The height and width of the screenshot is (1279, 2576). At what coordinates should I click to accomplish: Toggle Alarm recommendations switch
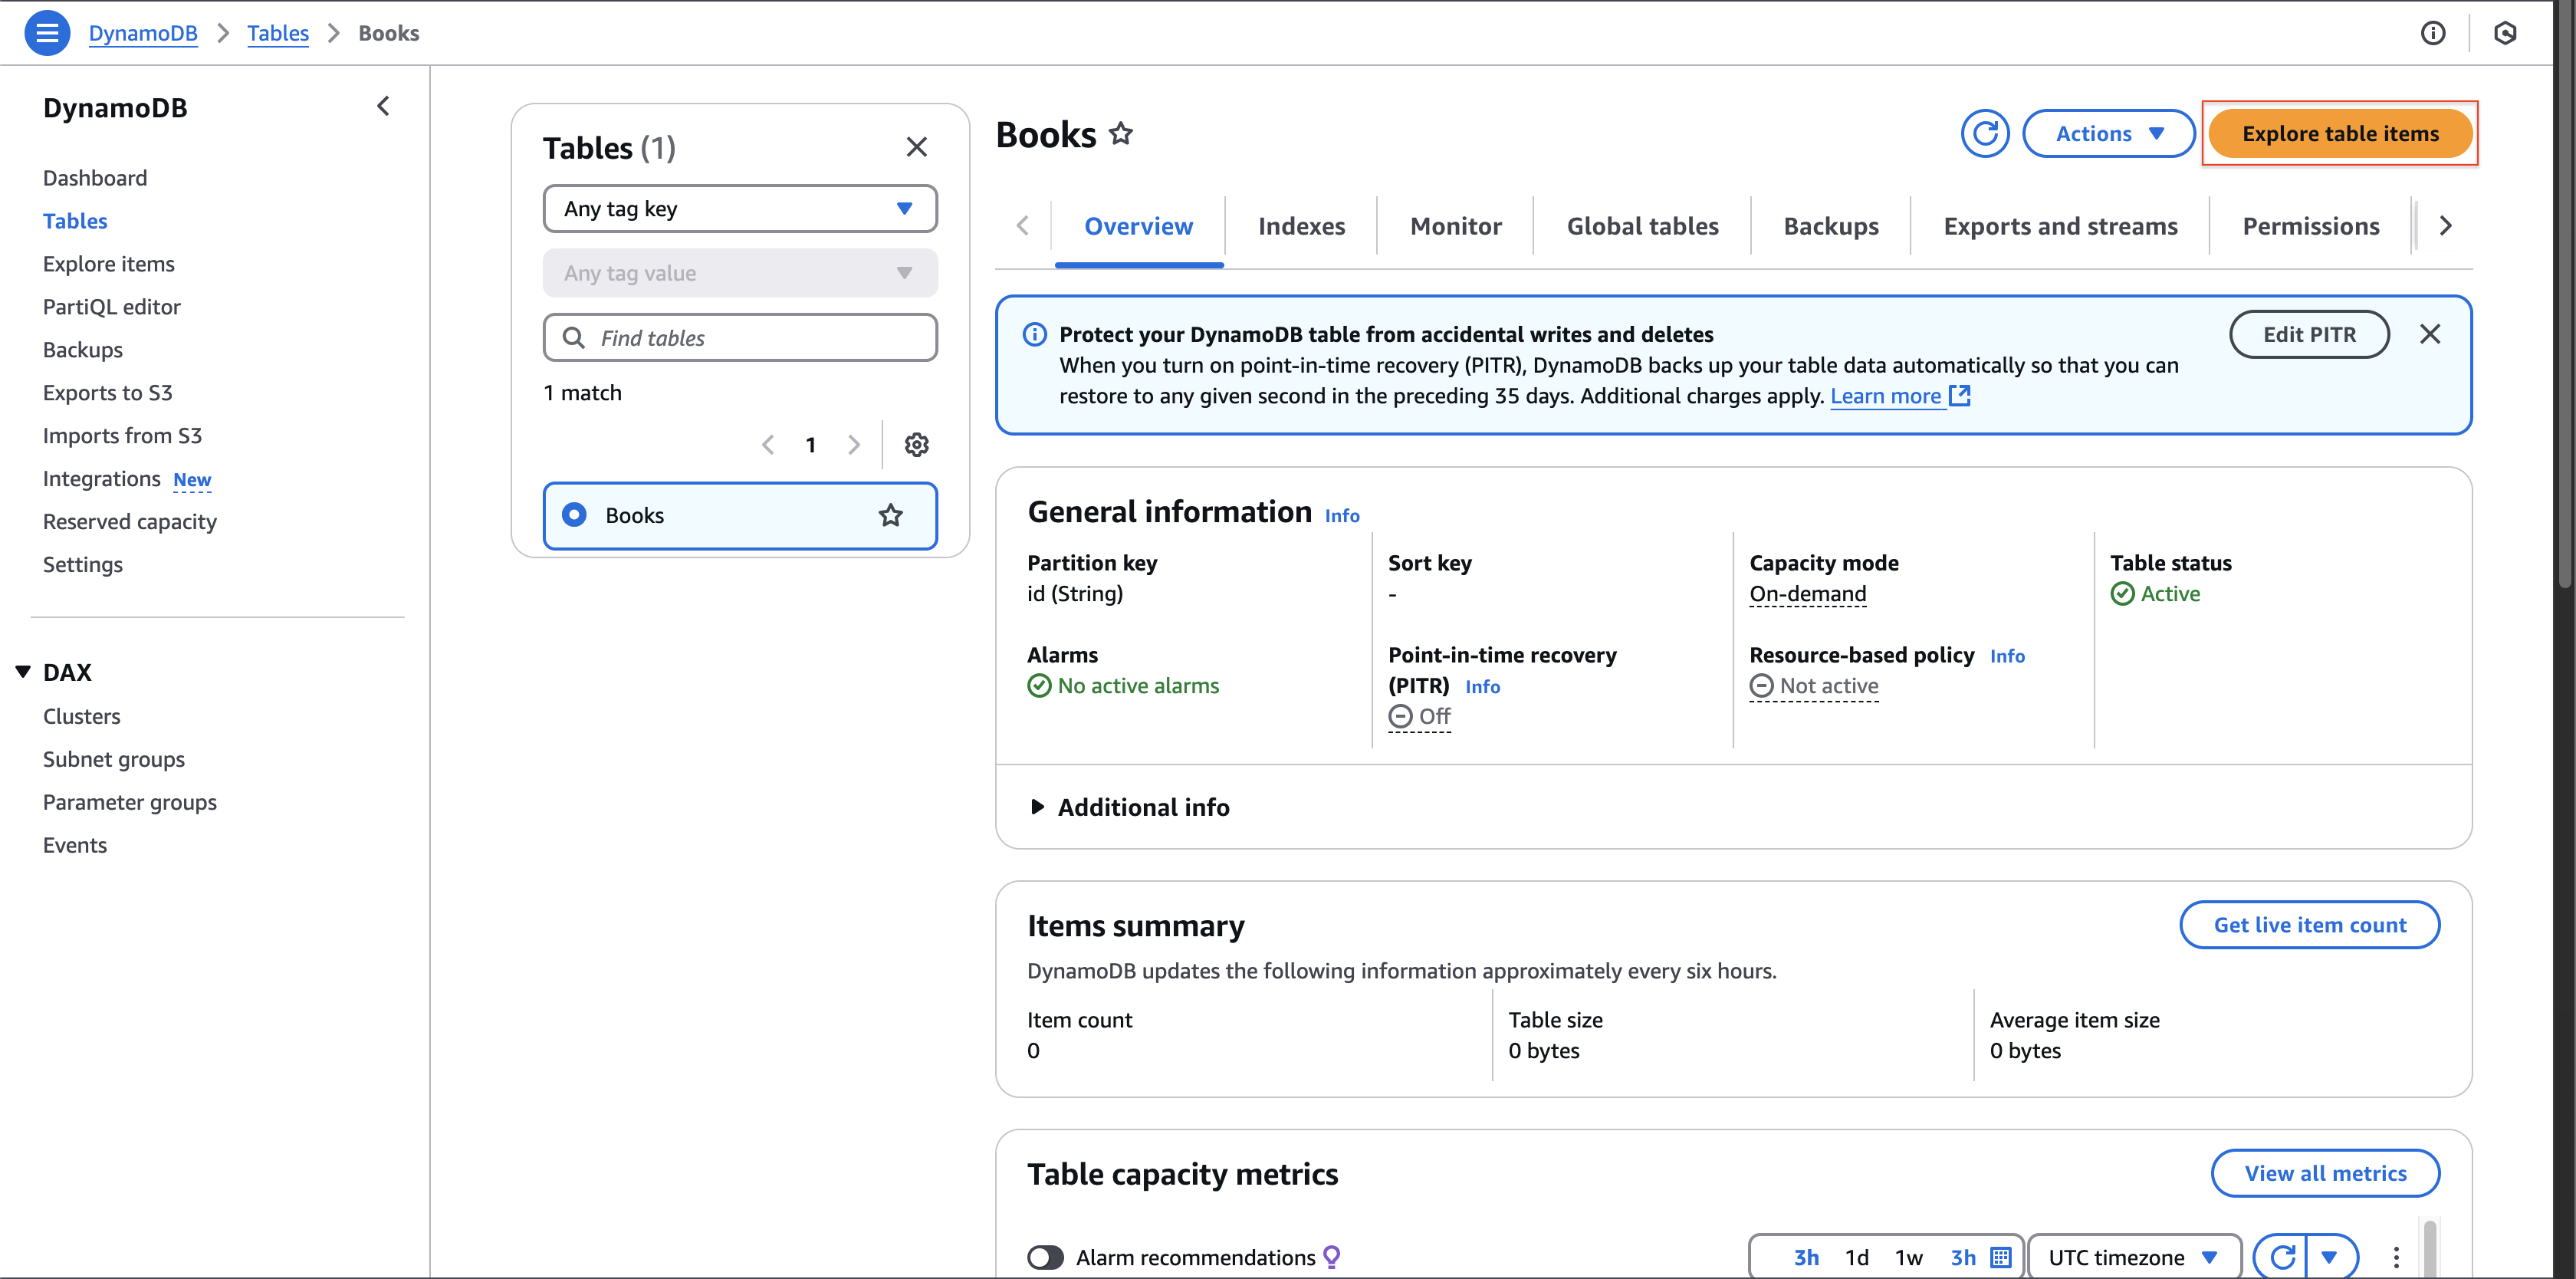[1045, 1257]
